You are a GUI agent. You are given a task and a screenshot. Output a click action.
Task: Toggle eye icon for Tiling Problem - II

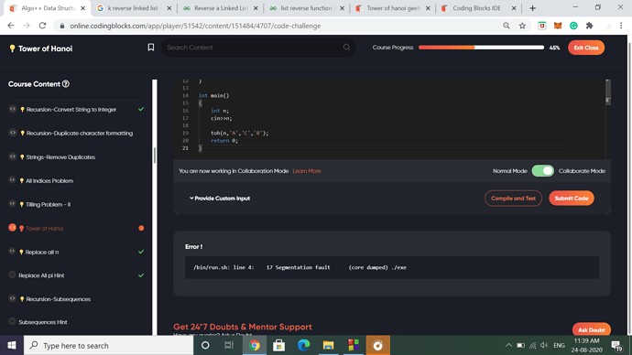13,204
